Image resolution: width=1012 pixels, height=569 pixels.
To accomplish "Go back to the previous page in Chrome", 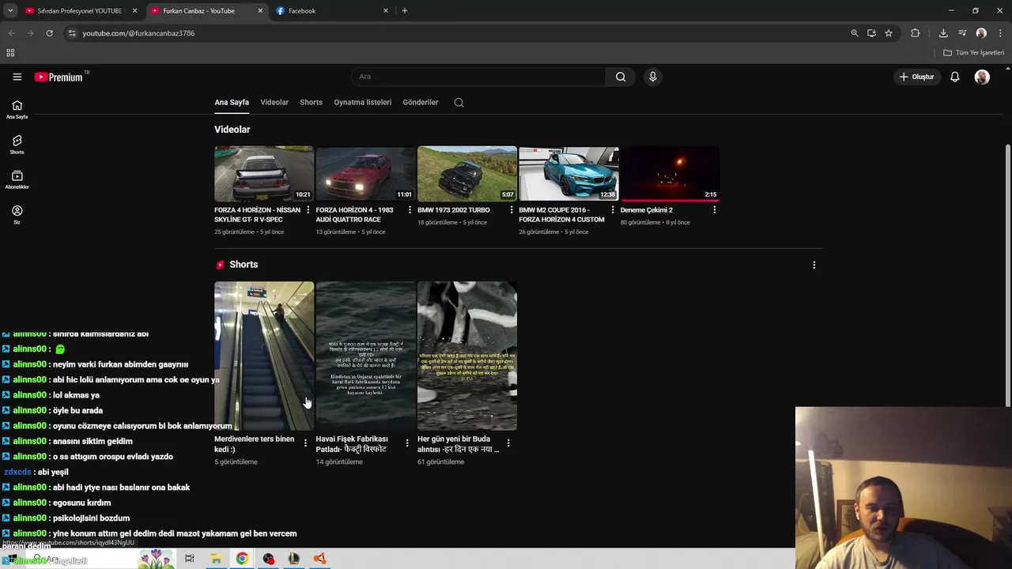I will pyautogui.click(x=11, y=33).
